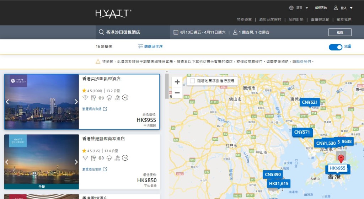Select the 4月10日 - 4月11日 date range
Image resolution: width=364 pixels, height=199 pixels.
click(202, 32)
